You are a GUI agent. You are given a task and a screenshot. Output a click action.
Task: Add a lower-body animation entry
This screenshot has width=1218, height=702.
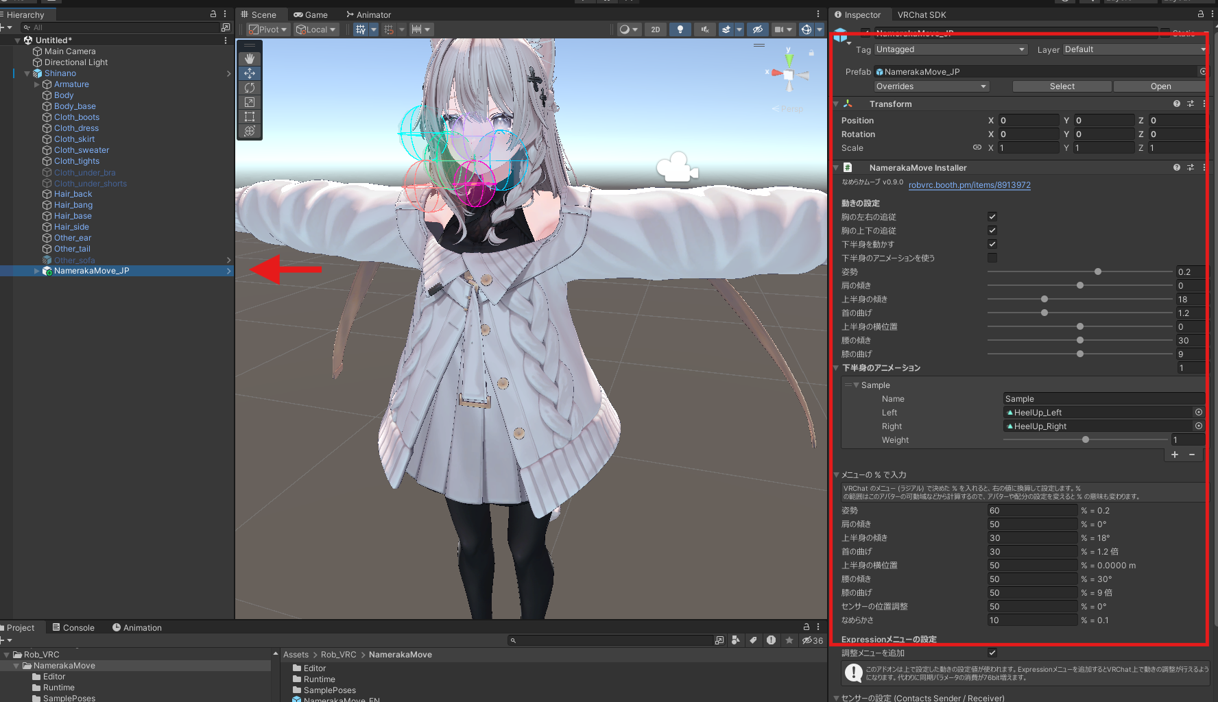point(1175,455)
